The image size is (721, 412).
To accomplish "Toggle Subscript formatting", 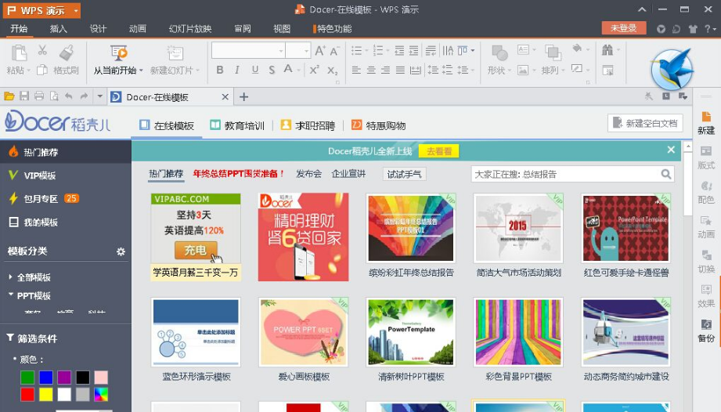I will [333, 70].
